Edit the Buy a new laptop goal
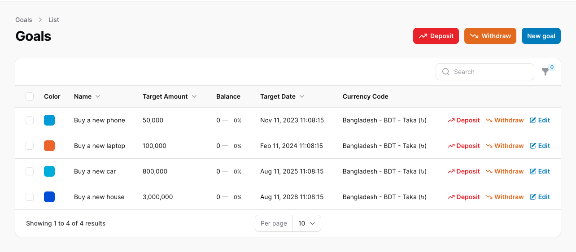Viewport: 576px width, 252px height. pyautogui.click(x=540, y=146)
